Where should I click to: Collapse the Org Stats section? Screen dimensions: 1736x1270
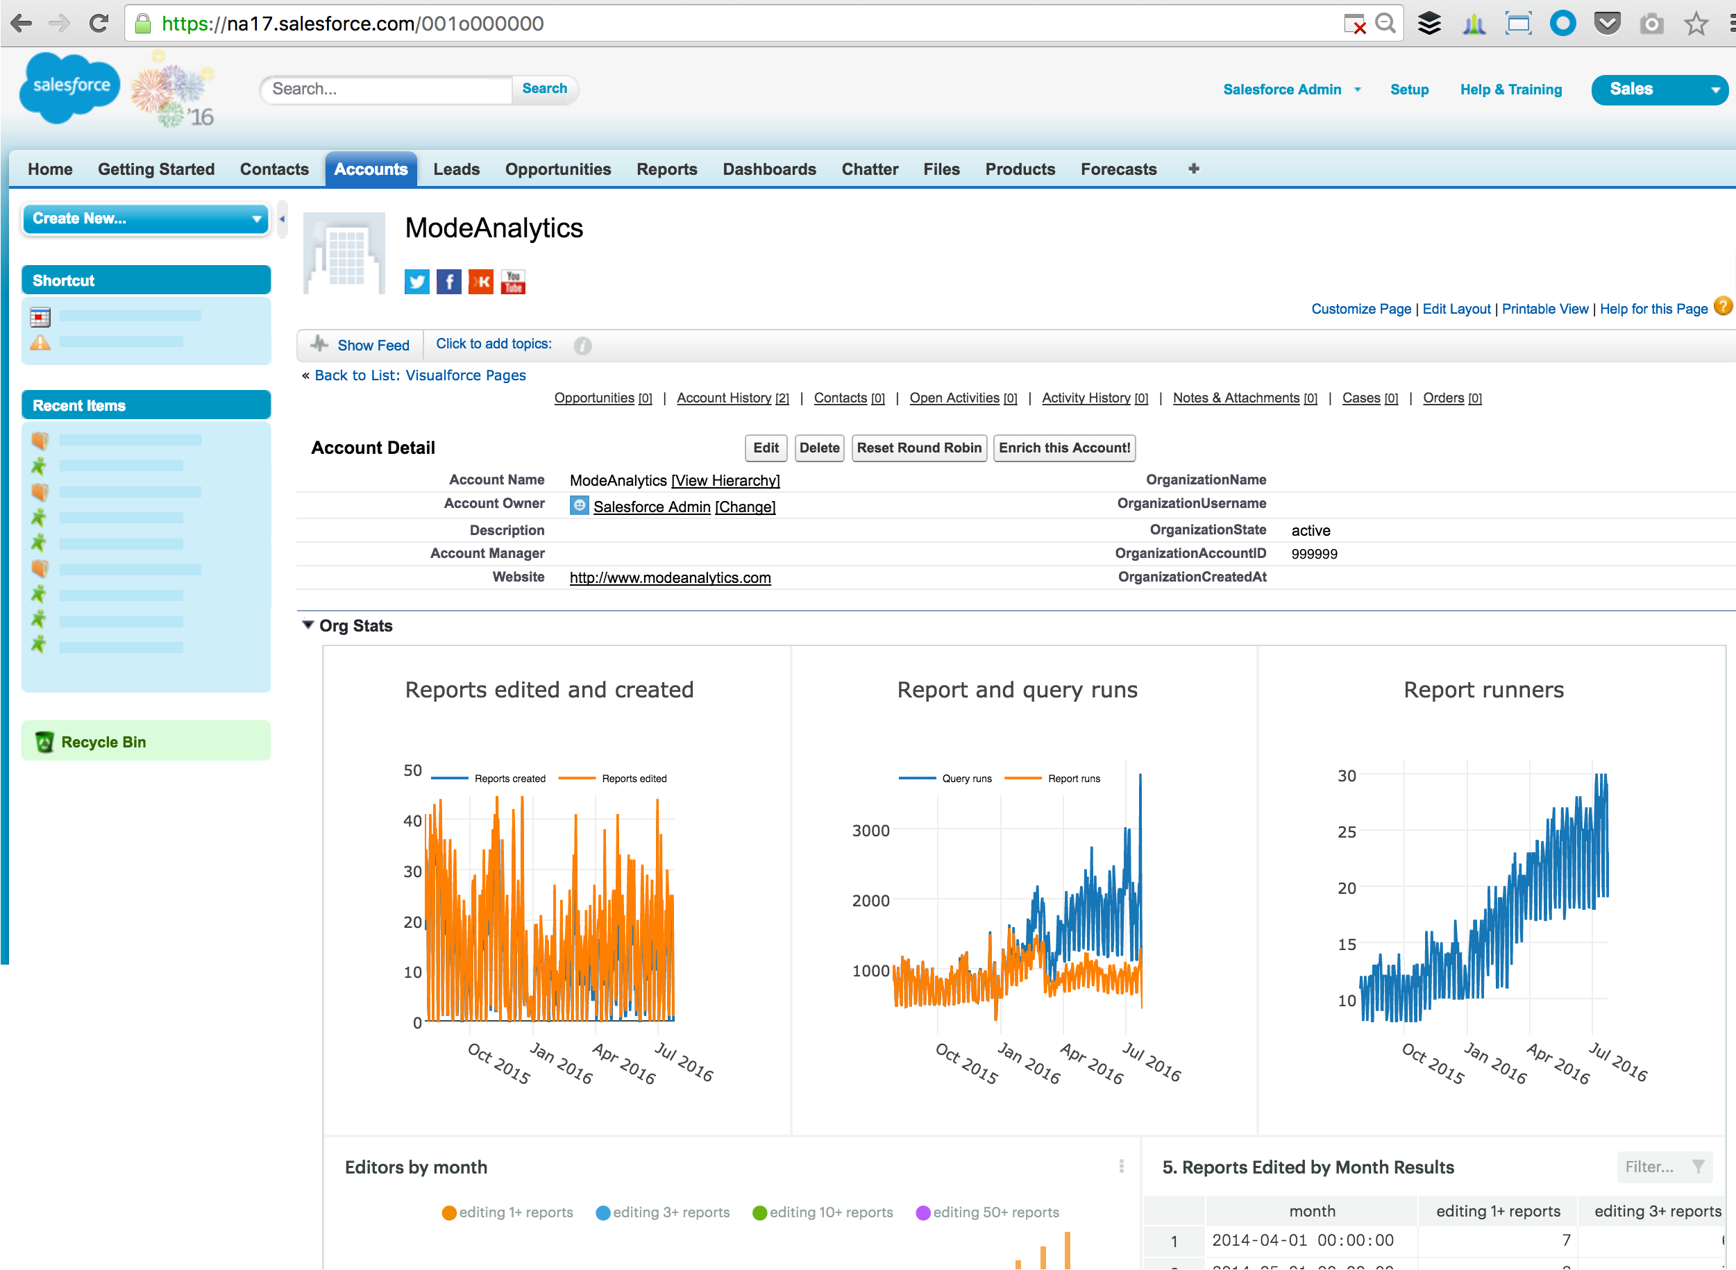308,625
